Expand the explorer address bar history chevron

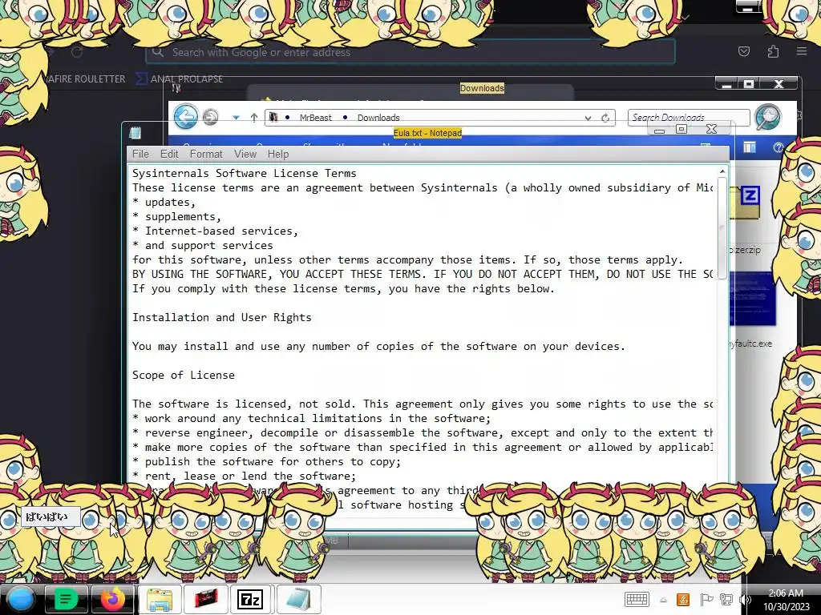[588, 119]
